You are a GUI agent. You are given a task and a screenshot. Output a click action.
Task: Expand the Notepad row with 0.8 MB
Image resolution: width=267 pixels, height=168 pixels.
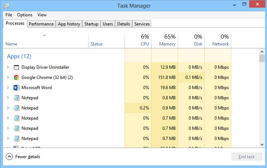click(x=8, y=98)
